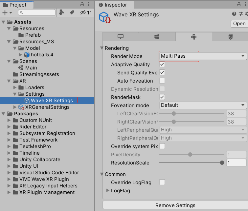Enable the Auto Foveation checkbox
The width and height of the screenshot is (248, 211).
[162, 81]
